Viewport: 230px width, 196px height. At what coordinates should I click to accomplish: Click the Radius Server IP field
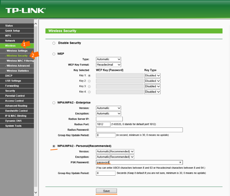[109, 119]
